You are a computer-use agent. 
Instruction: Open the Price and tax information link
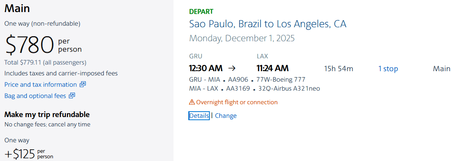41,84
